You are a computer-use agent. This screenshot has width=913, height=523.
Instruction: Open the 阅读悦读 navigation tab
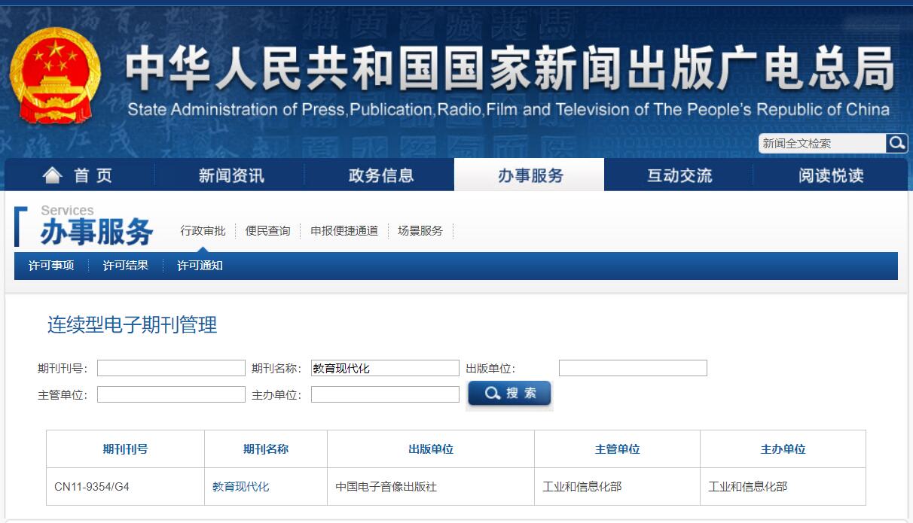point(831,175)
